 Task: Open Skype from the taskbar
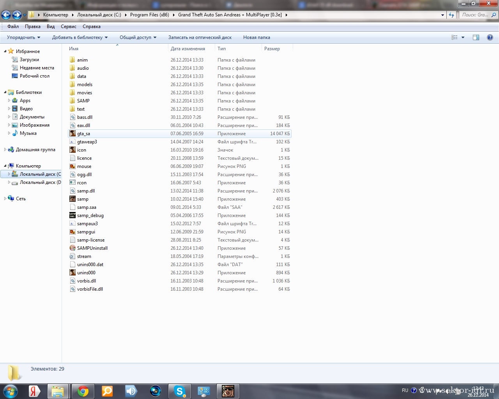[x=179, y=391]
